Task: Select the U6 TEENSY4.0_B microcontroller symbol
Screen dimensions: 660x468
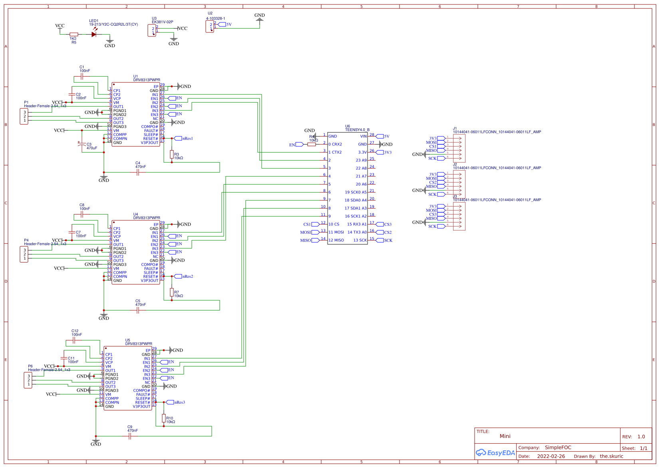Action: point(348,188)
